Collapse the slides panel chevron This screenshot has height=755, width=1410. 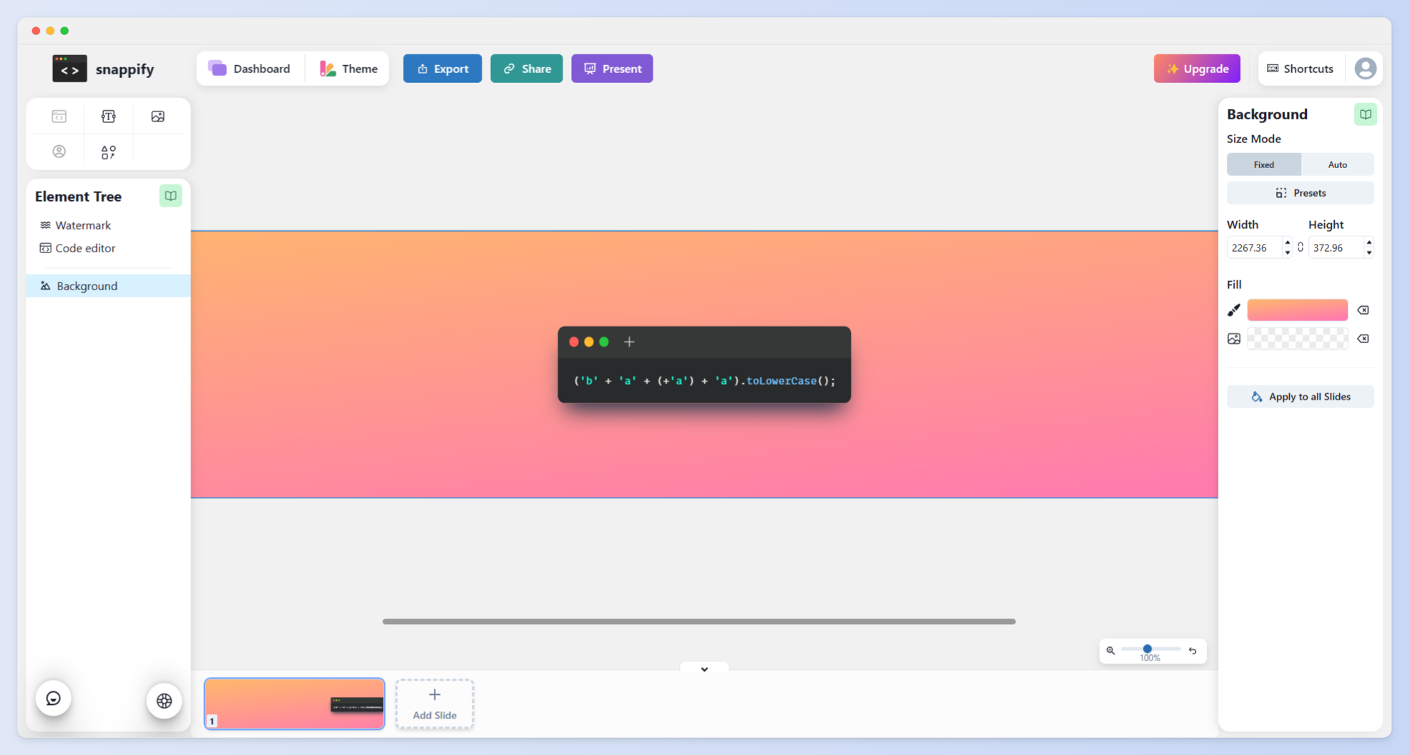(704, 669)
